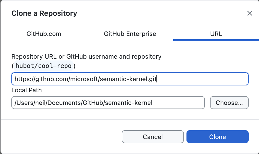Click "semantic-kernel" ending the local path
Image resolution: width=259 pixels, height=154 pixels.
(x=128, y=103)
